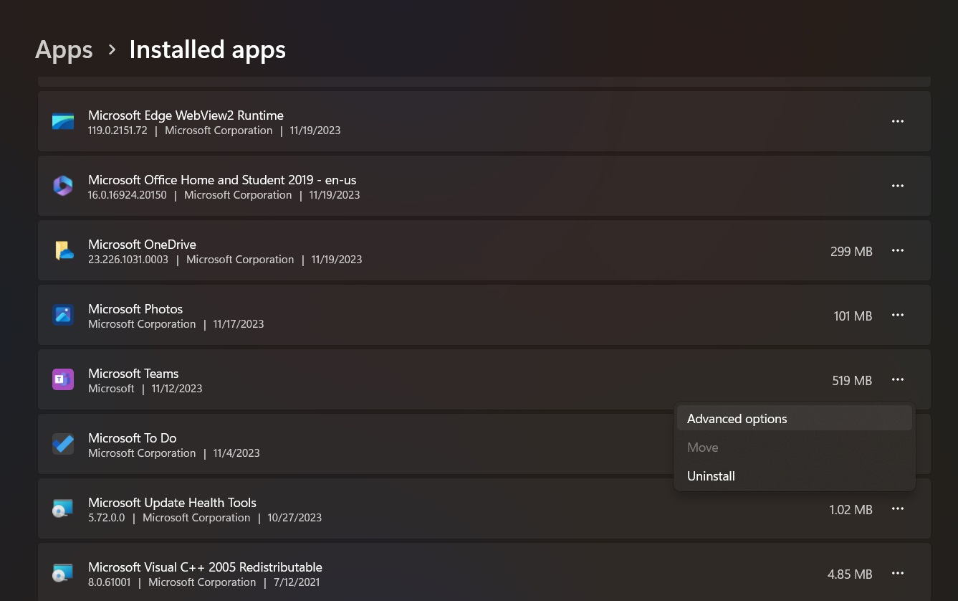958x601 pixels.
Task: Select the Microsoft Visual C++ 2005 Redistributable icon
Action: pyautogui.click(x=63, y=573)
